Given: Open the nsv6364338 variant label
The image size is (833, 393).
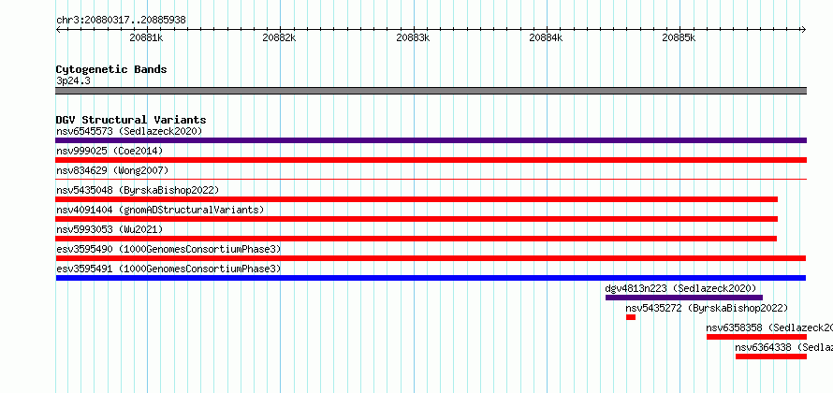Looking at the screenshot, I should tap(784, 347).
